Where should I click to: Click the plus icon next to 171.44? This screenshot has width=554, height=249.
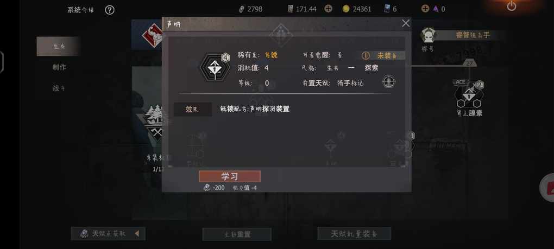(x=328, y=9)
